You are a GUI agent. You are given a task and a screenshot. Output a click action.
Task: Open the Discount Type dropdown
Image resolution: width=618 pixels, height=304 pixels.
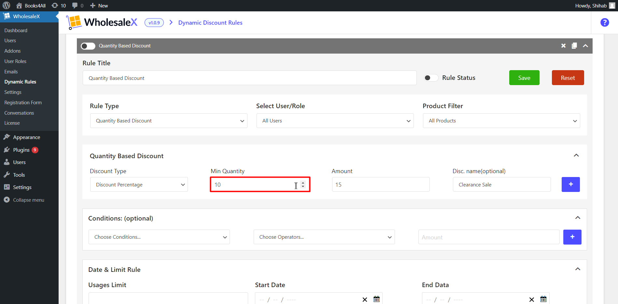[139, 184]
